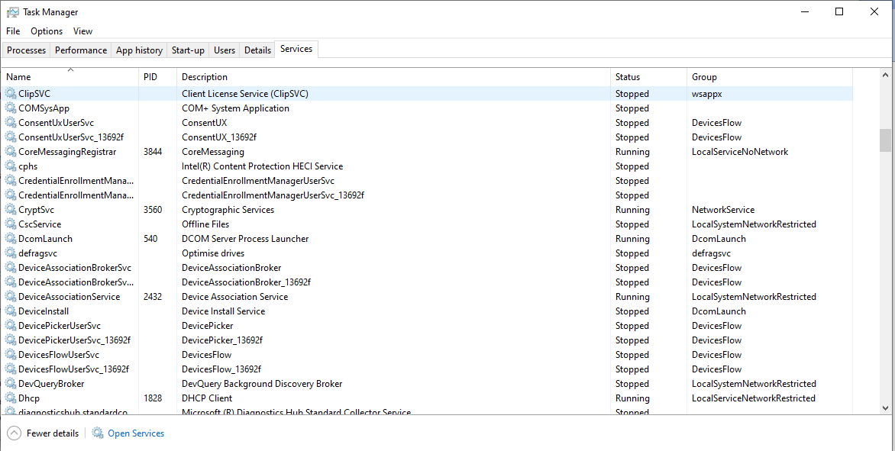Click the Offline Files description
The height and width of the screenshot is (451, 895).
tap(205, 224)
